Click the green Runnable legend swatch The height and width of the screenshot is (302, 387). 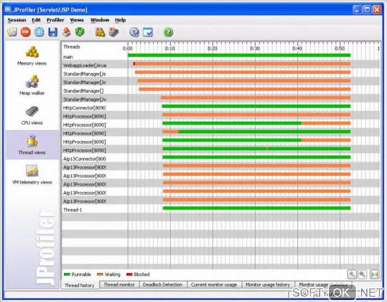click(x=67, y=274)
